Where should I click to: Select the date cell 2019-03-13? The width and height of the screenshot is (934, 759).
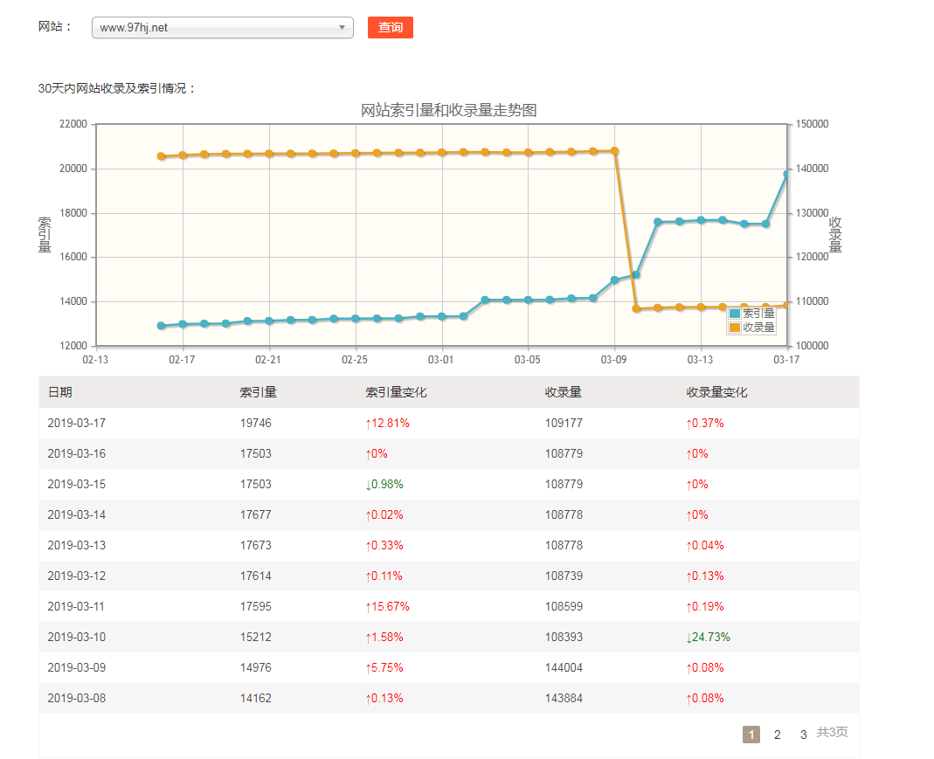click(x=77, y=545)
